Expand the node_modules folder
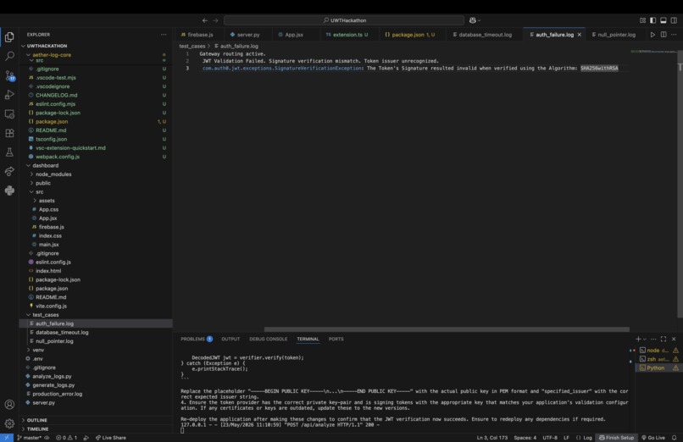The width and height of the screenshot is (683, 442). (x=53, y=174)
